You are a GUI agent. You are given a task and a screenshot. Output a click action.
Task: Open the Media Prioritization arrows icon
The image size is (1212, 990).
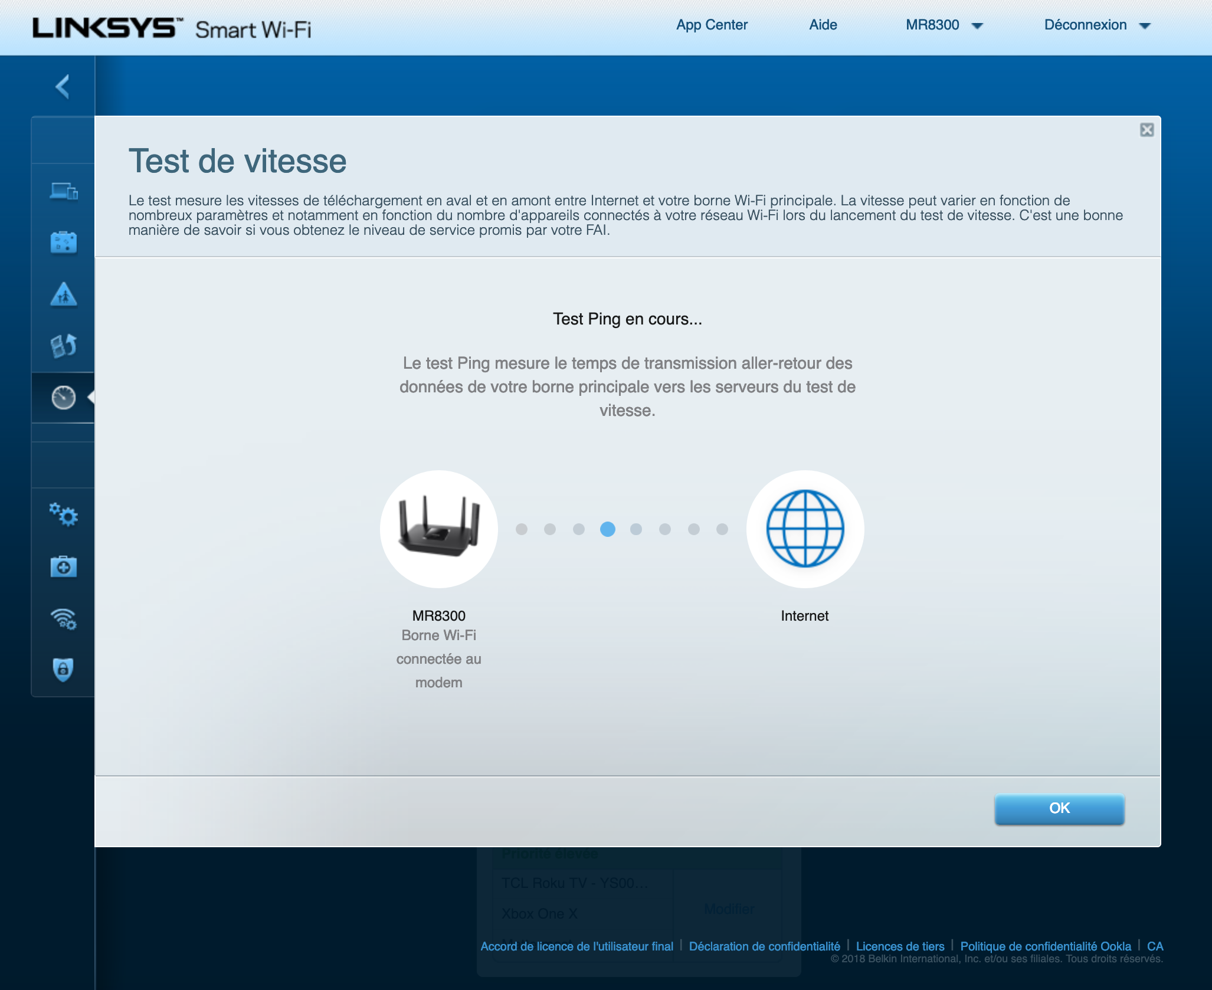coord(63,346)
